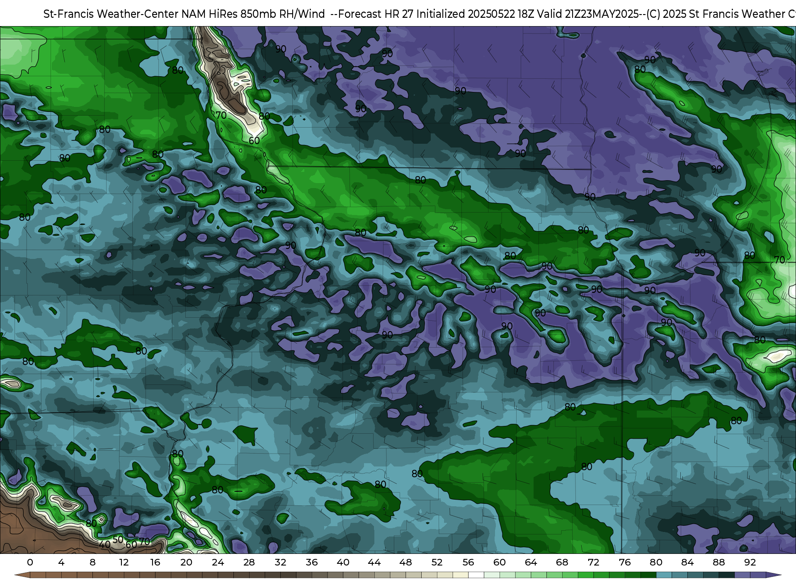This screenshot has height=580, width=796.
Task: Click the color bar tick label '48'
Action: click(405, 562)
